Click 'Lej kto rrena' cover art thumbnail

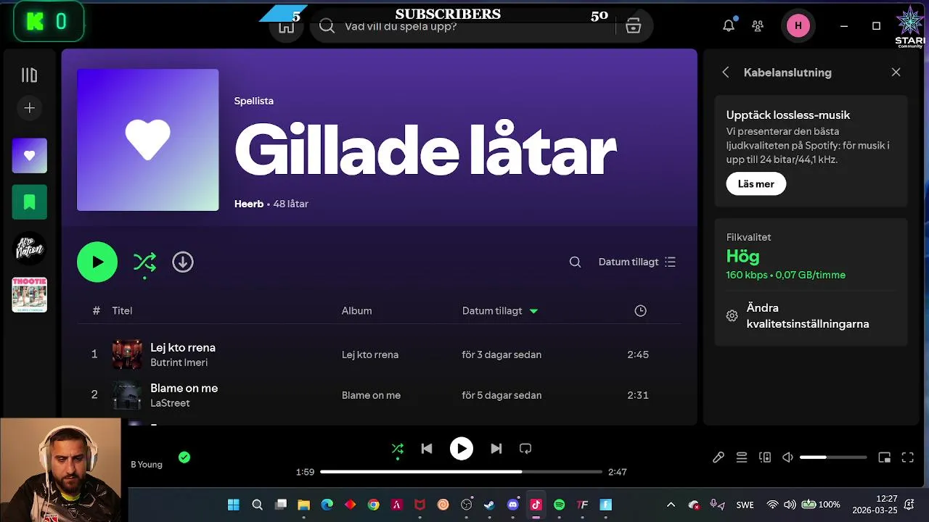click(127, 355)
